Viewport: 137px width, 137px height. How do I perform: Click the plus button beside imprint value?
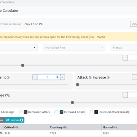pos(62,77)
